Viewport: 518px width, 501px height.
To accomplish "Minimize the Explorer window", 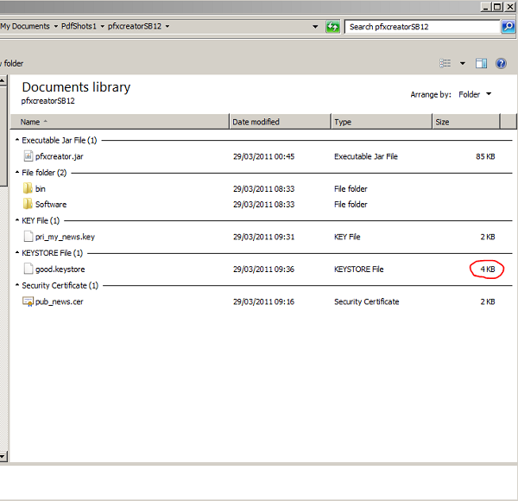I will tap(485, 7).
